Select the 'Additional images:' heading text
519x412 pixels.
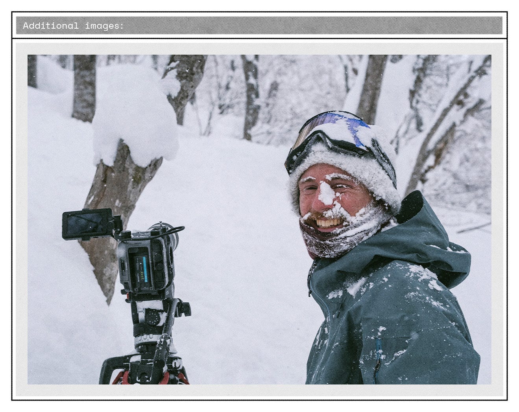tap(73, 26)
